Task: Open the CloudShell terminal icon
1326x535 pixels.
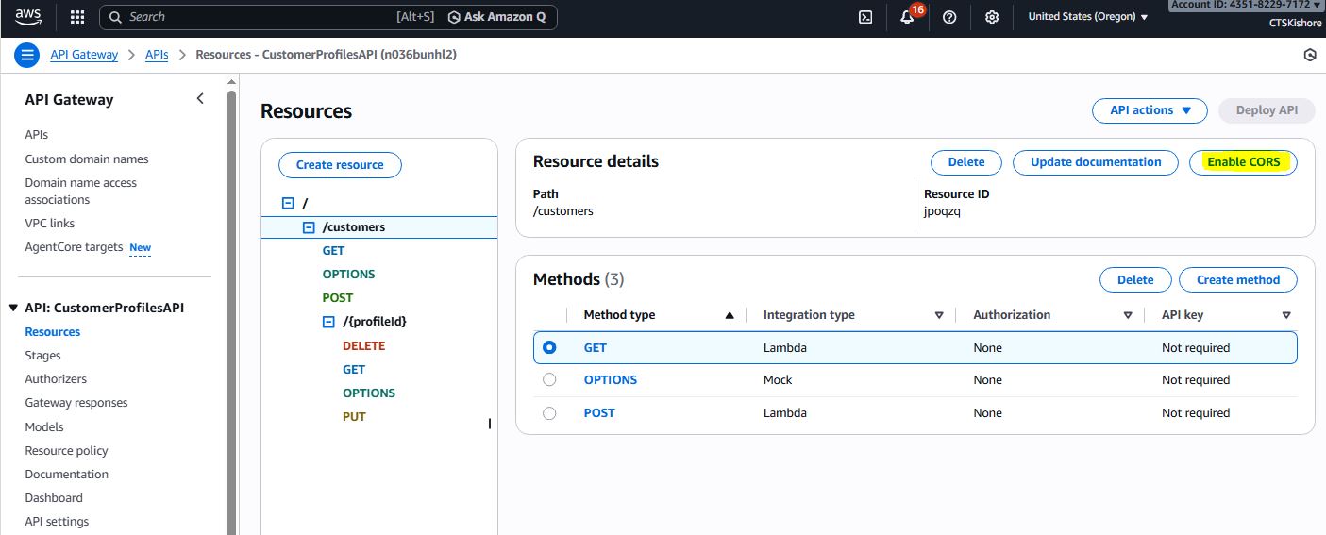Action: (864, 17)
